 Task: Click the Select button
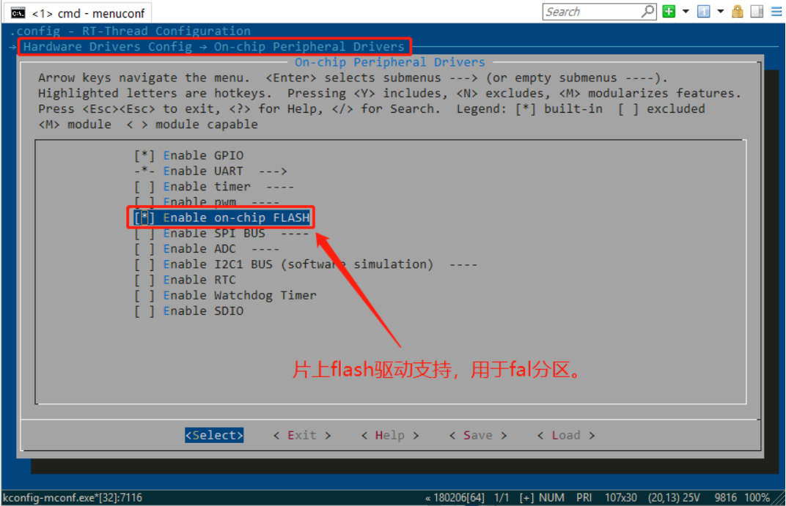214,435
